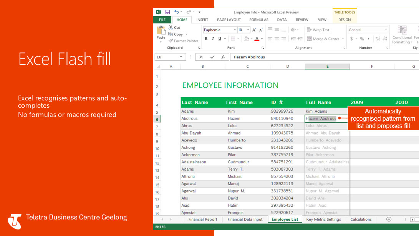Image resolution: width=419 pixels, height=236 pixels.
Task: Click Merge & Center button
Action: coord(323,39)
